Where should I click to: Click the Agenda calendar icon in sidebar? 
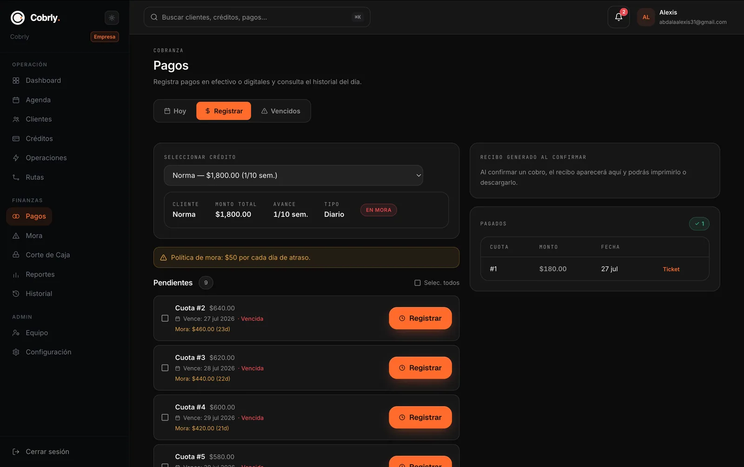16,100
